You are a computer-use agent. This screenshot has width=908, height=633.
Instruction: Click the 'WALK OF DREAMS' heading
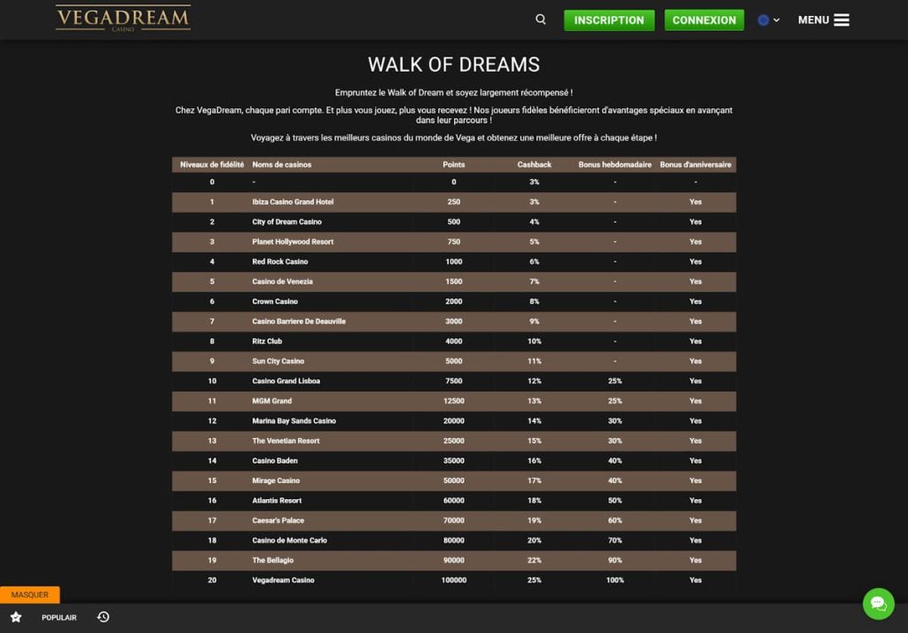point(453,65)
